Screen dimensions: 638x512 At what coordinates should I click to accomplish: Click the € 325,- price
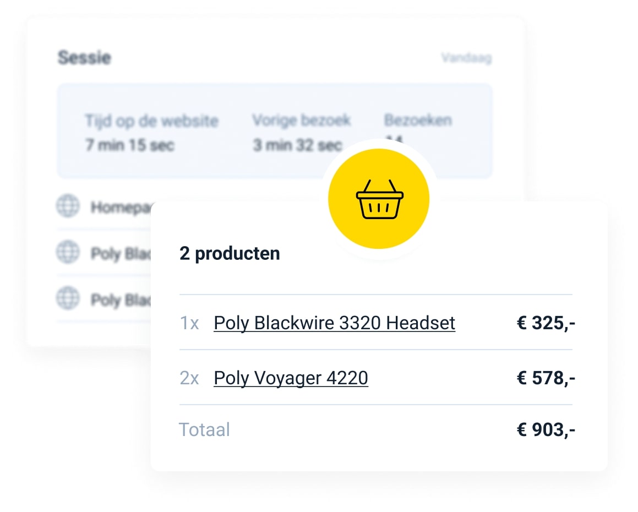coord(546,323)
